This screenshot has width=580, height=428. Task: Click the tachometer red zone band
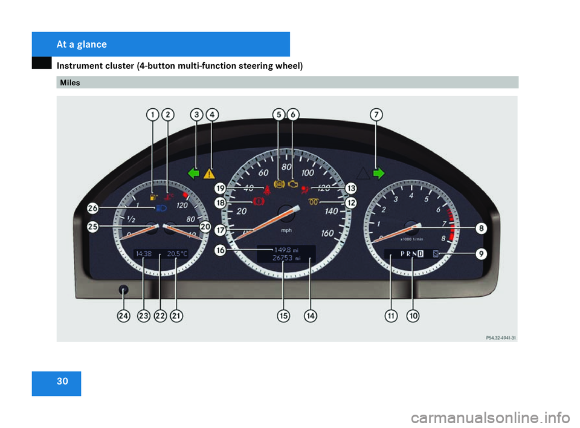pos(452,225)
